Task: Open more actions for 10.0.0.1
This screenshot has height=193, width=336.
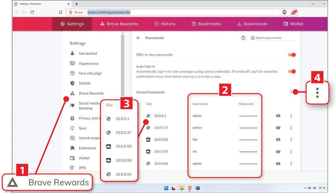Action: (x=291, y=116)
